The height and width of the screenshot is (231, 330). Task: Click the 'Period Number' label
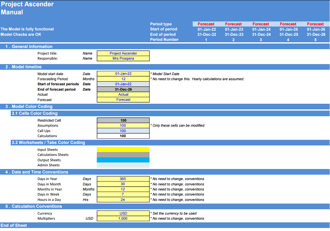point(164,40)
